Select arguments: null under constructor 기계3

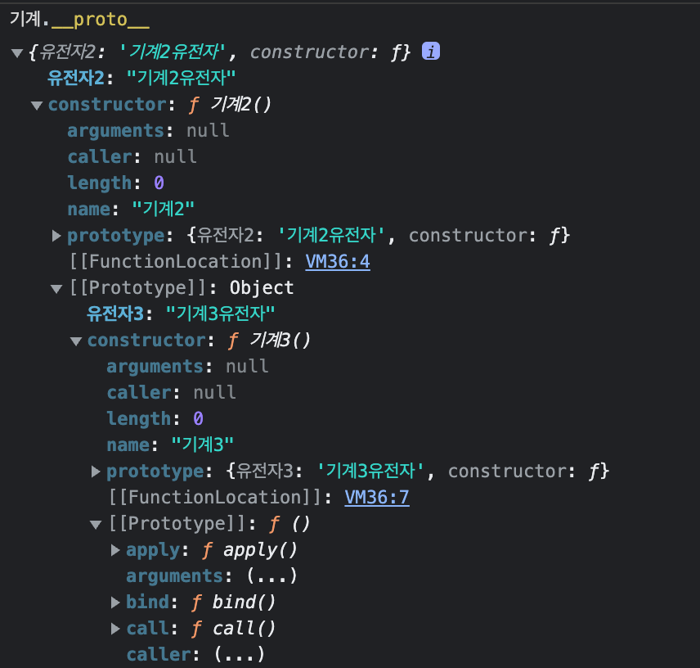click(x=187, y=367)
